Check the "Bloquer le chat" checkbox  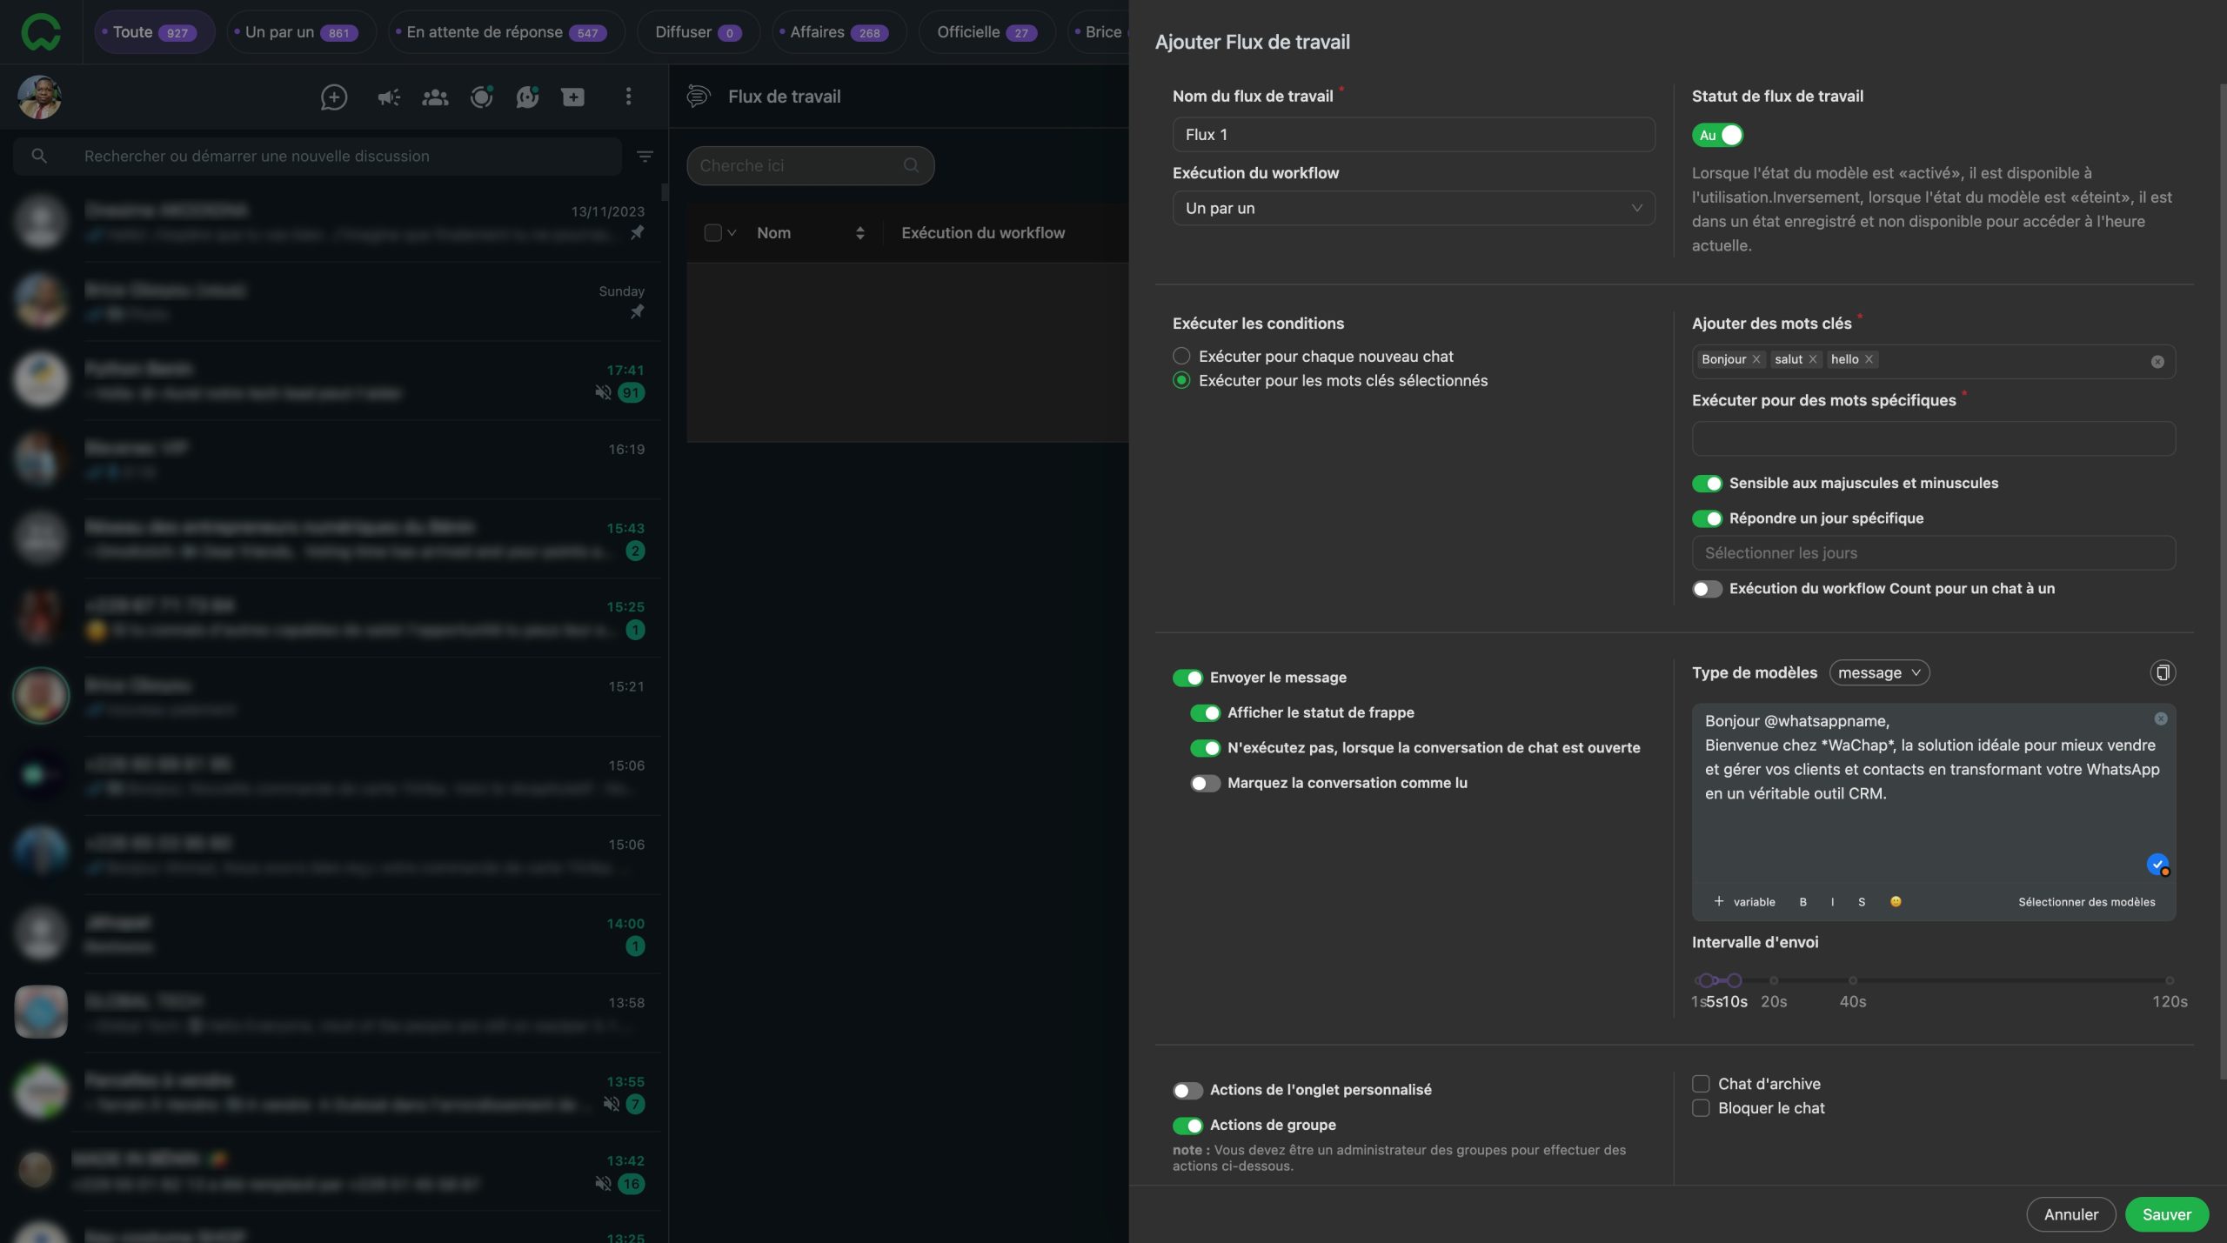pyautogui.click(x=1701, y=1108)
